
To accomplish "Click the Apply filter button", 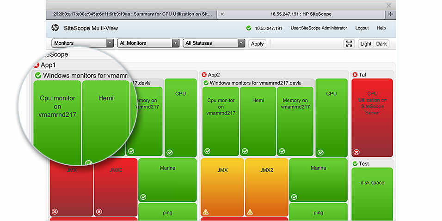I will point(257,44).
